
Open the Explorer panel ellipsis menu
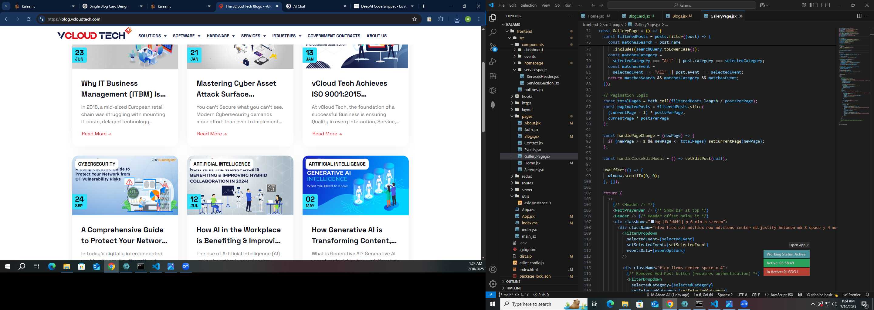click(x=571, y=16)
